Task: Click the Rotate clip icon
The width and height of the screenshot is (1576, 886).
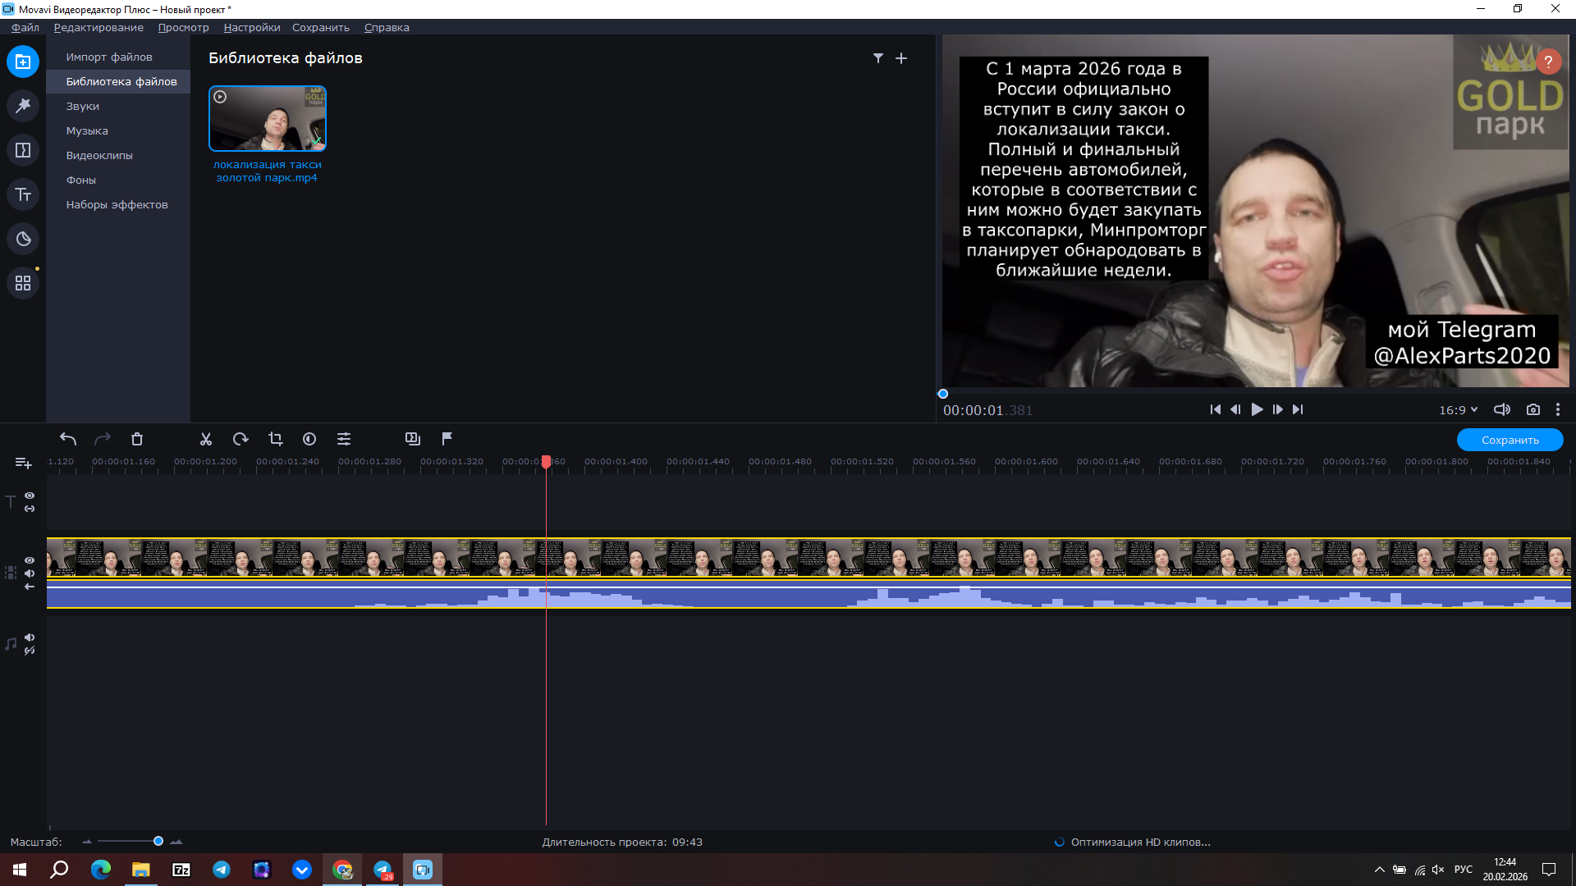Action: (x=241, y=439)
